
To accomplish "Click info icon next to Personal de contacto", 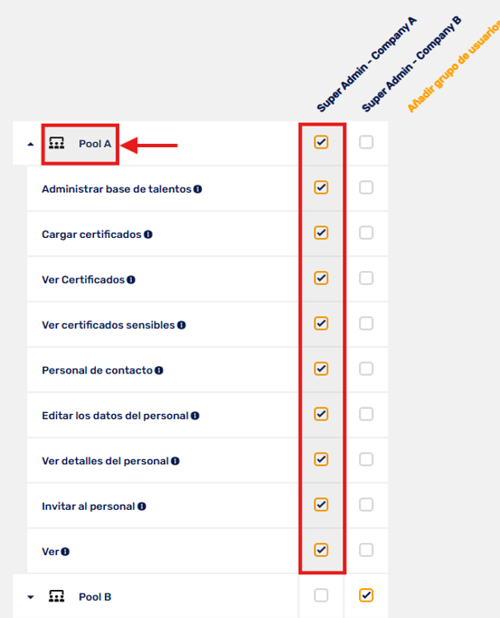I will [x=159, y=370].
